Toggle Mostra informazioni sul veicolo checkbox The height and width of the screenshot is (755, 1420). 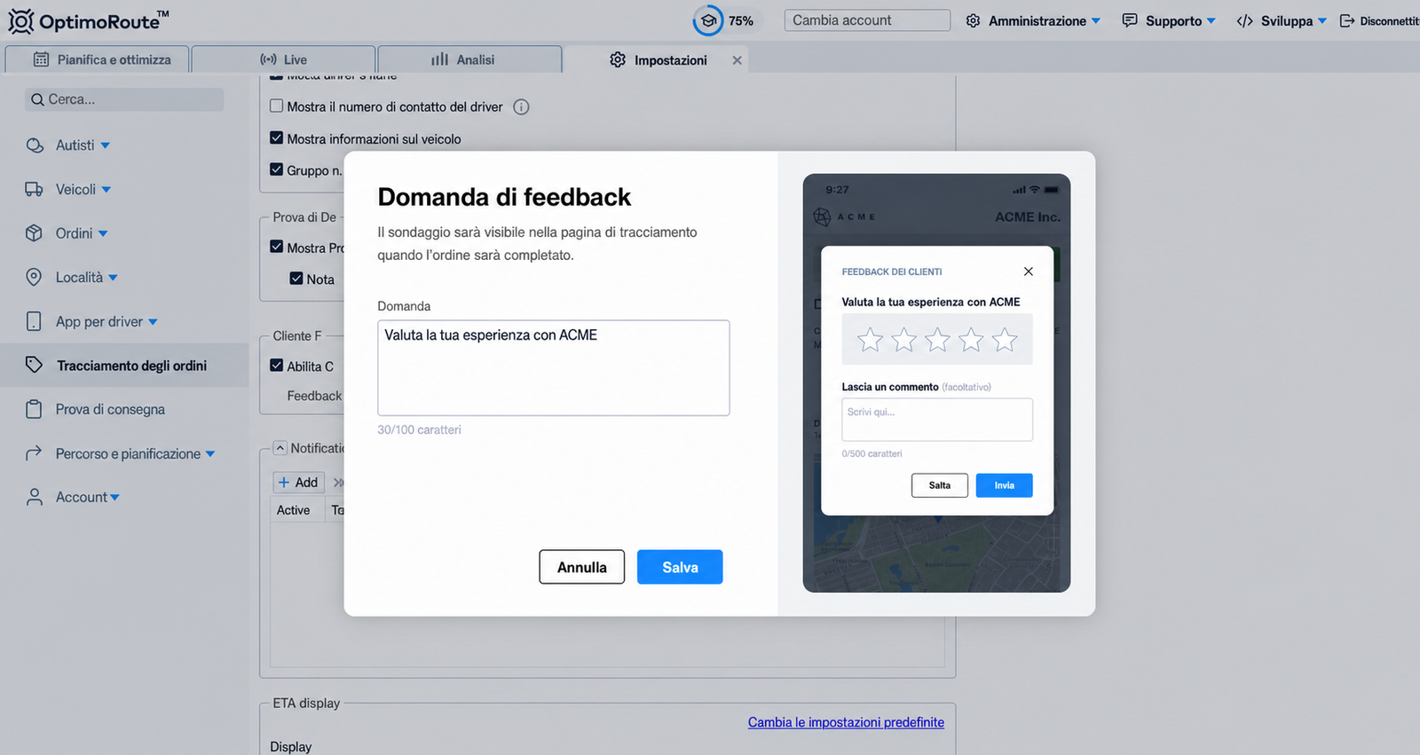coord(276,138)
